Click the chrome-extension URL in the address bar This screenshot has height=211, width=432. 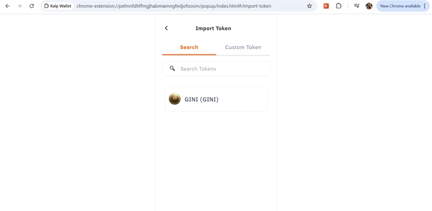pos(175,6)
